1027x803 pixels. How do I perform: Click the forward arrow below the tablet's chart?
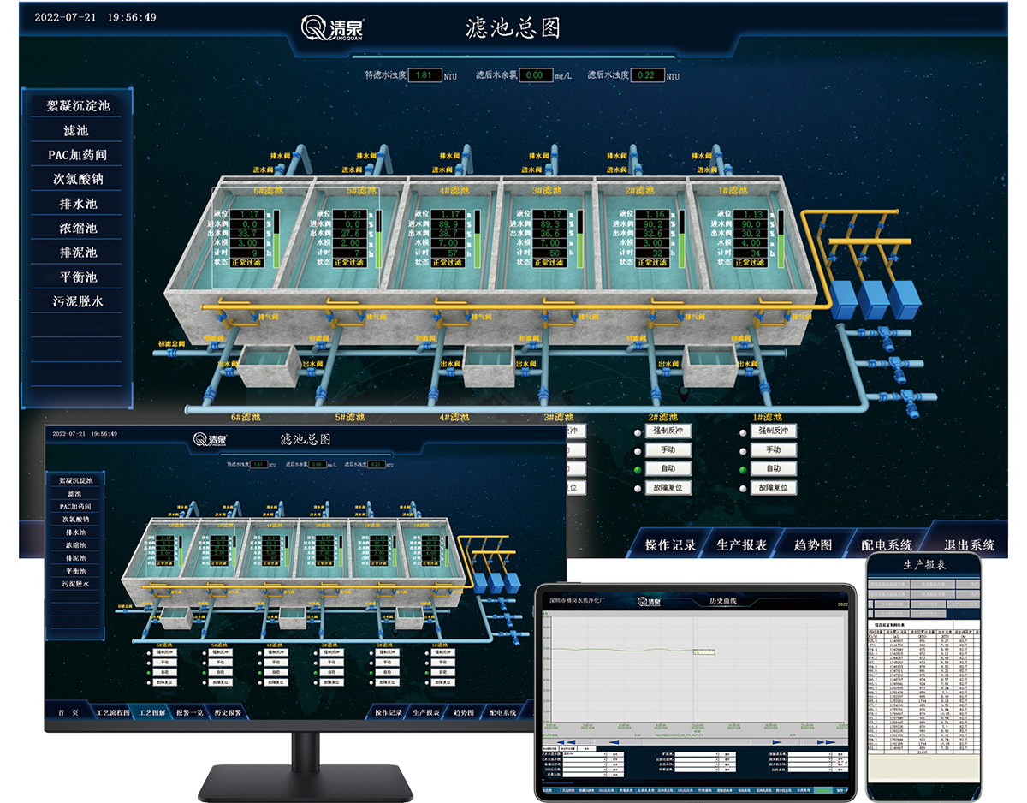point(775,741)
